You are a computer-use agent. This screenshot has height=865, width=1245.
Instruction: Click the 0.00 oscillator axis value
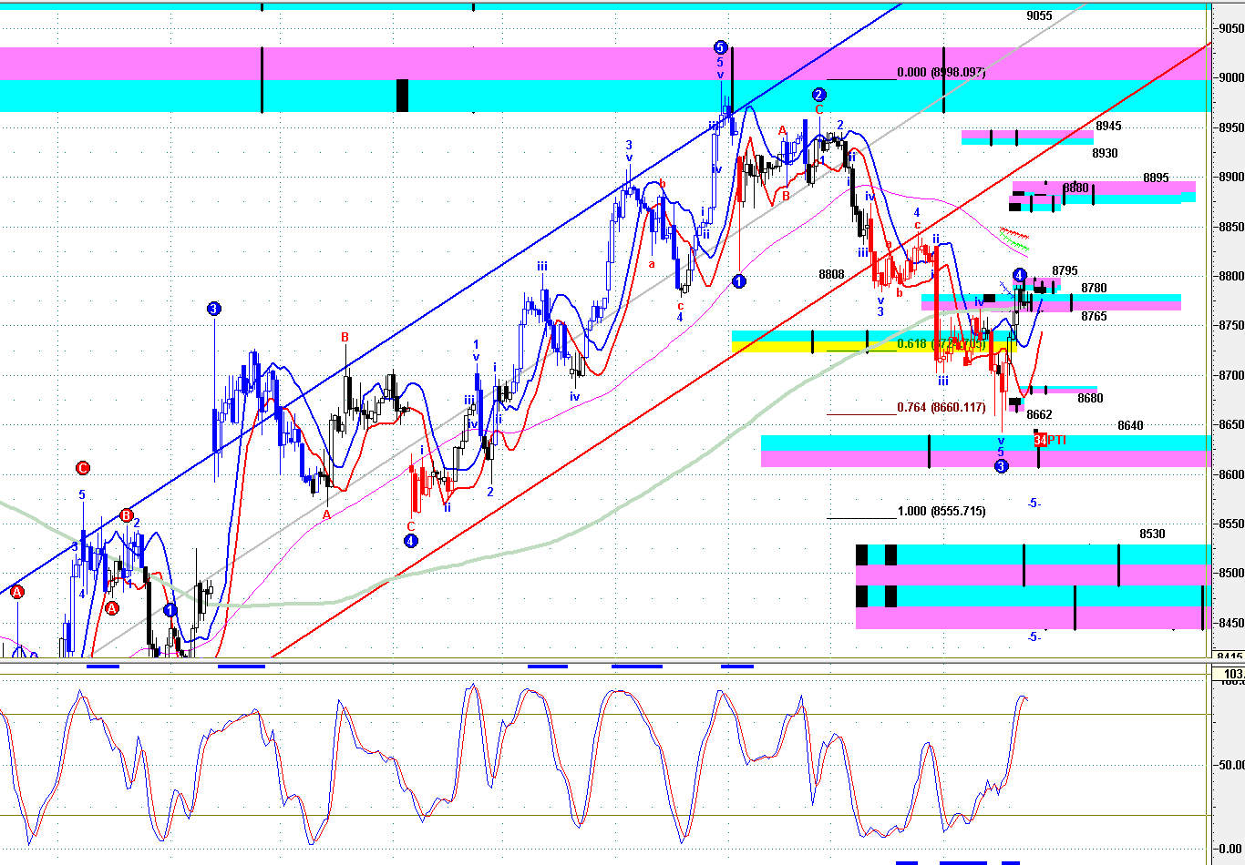pyautogui.click(x=1232, y=849)
